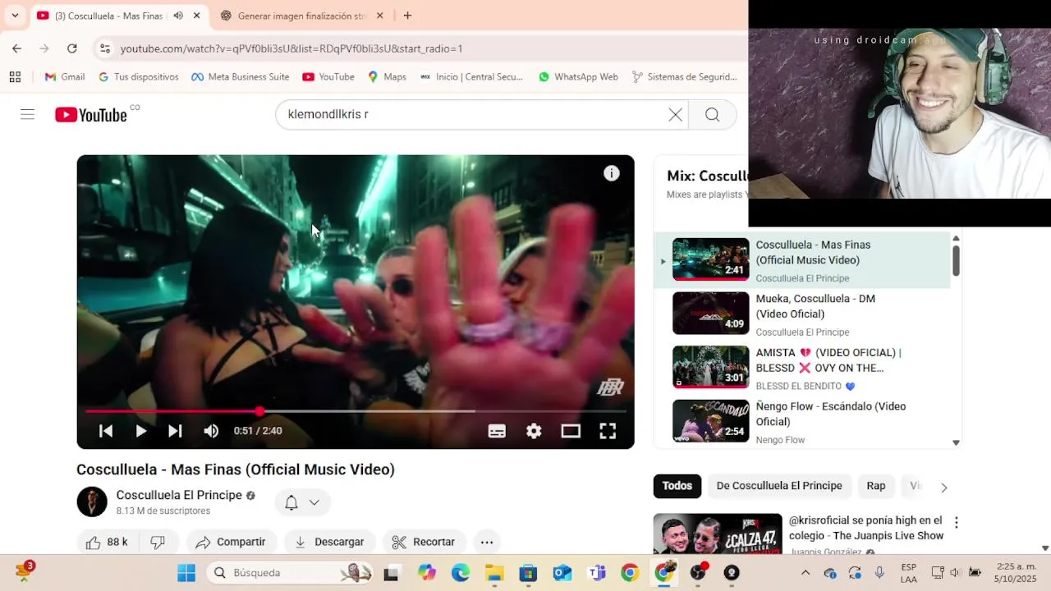The height and width of the screenshot is (591, 1051).
Task: Select the Rap filter chip
Action: pyautogui.click(x=876, y=486)
